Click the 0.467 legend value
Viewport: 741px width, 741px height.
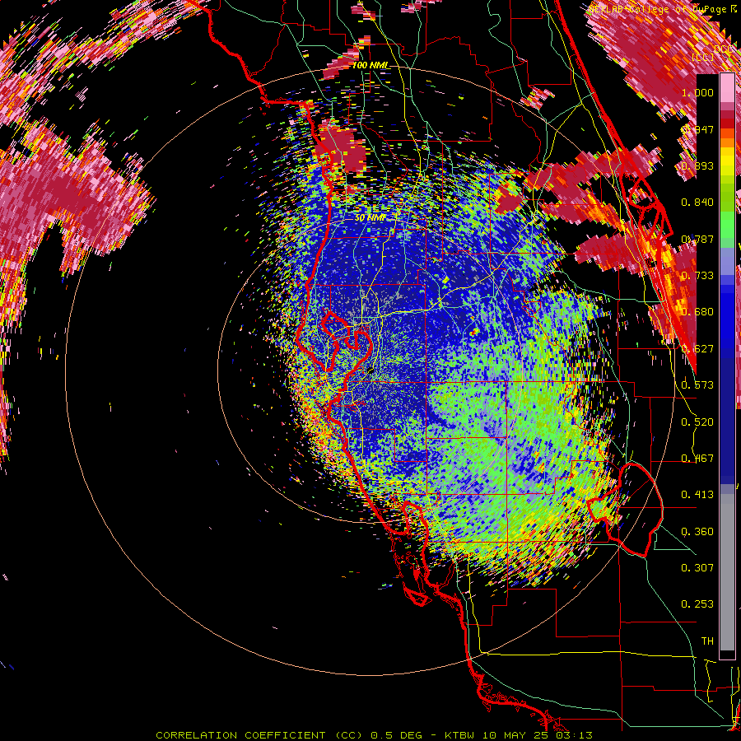point(697,459)
